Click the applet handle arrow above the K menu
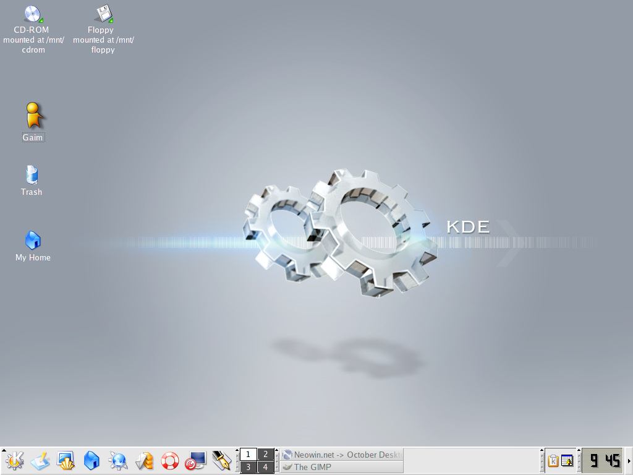The height and width of the screenshot is (475, 633). coord(4,450)
